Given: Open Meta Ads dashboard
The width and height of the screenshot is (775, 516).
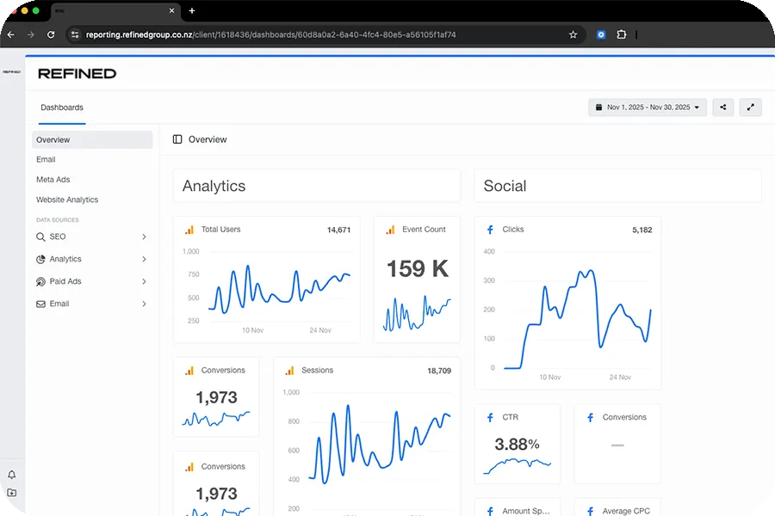Looking at the screenshot, I should point(53,180).
